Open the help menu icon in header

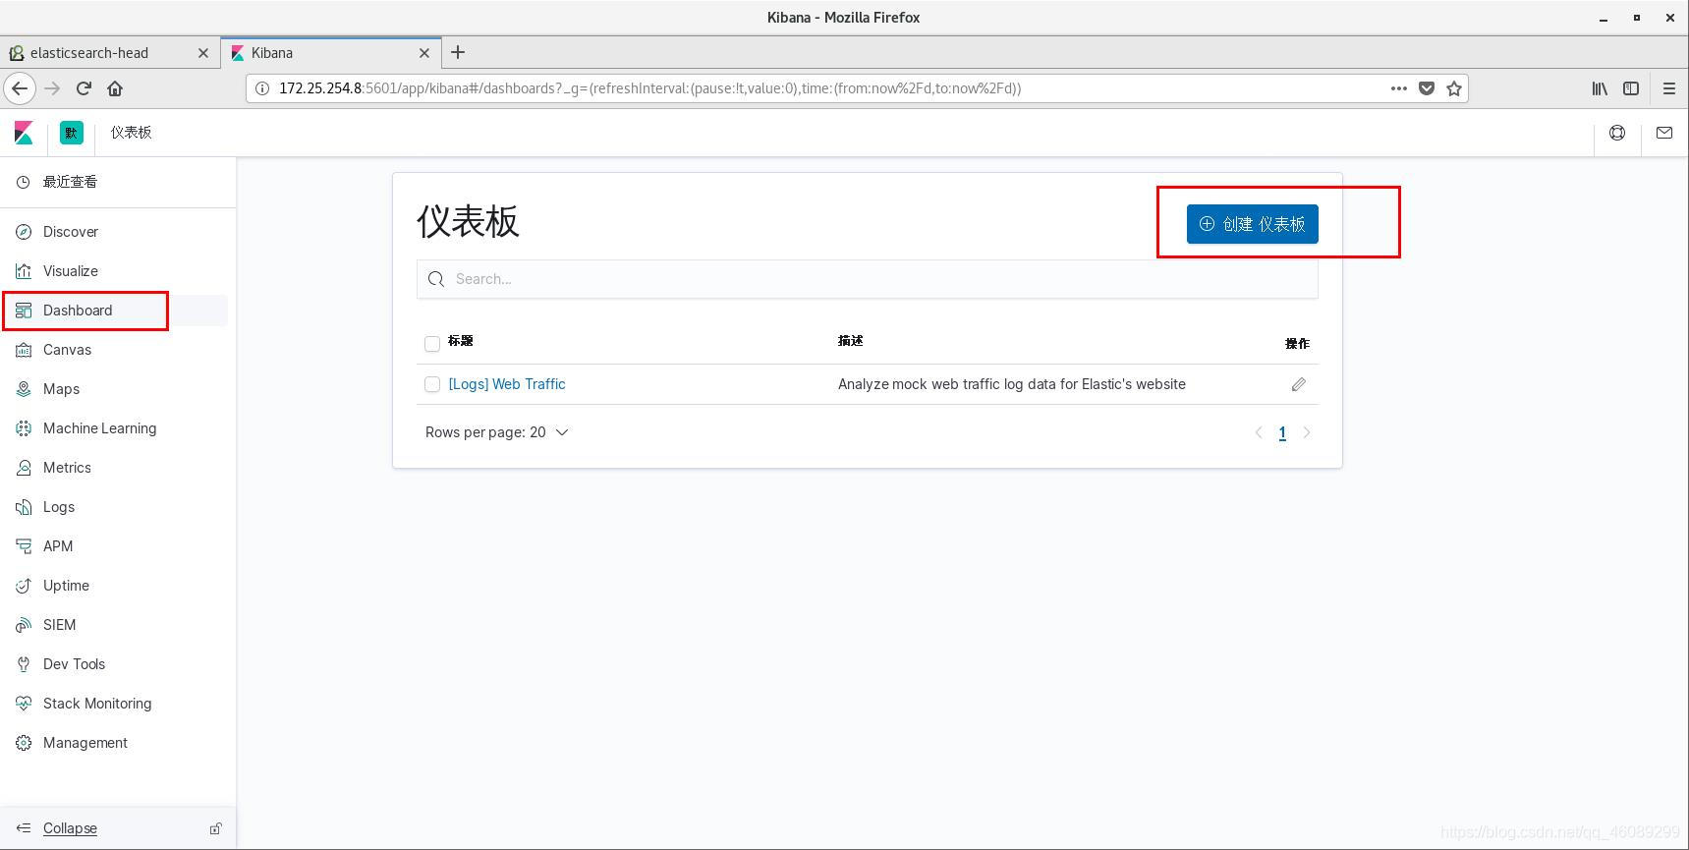point(1617,133)
